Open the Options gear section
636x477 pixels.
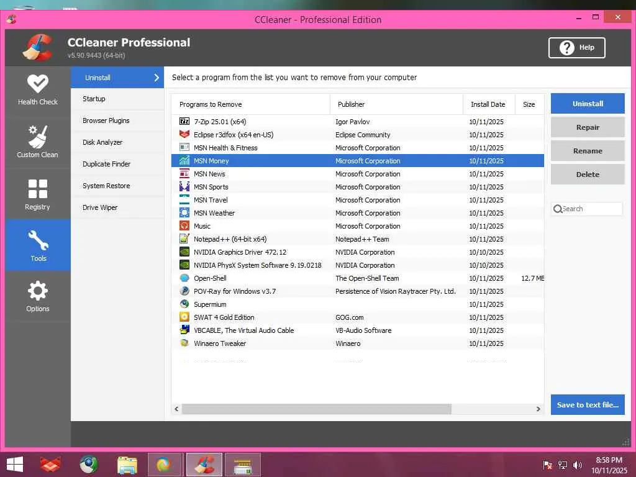(38, 296)
